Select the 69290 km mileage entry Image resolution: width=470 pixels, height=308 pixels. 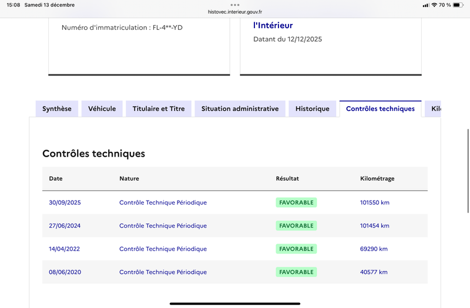pos(374,249)
